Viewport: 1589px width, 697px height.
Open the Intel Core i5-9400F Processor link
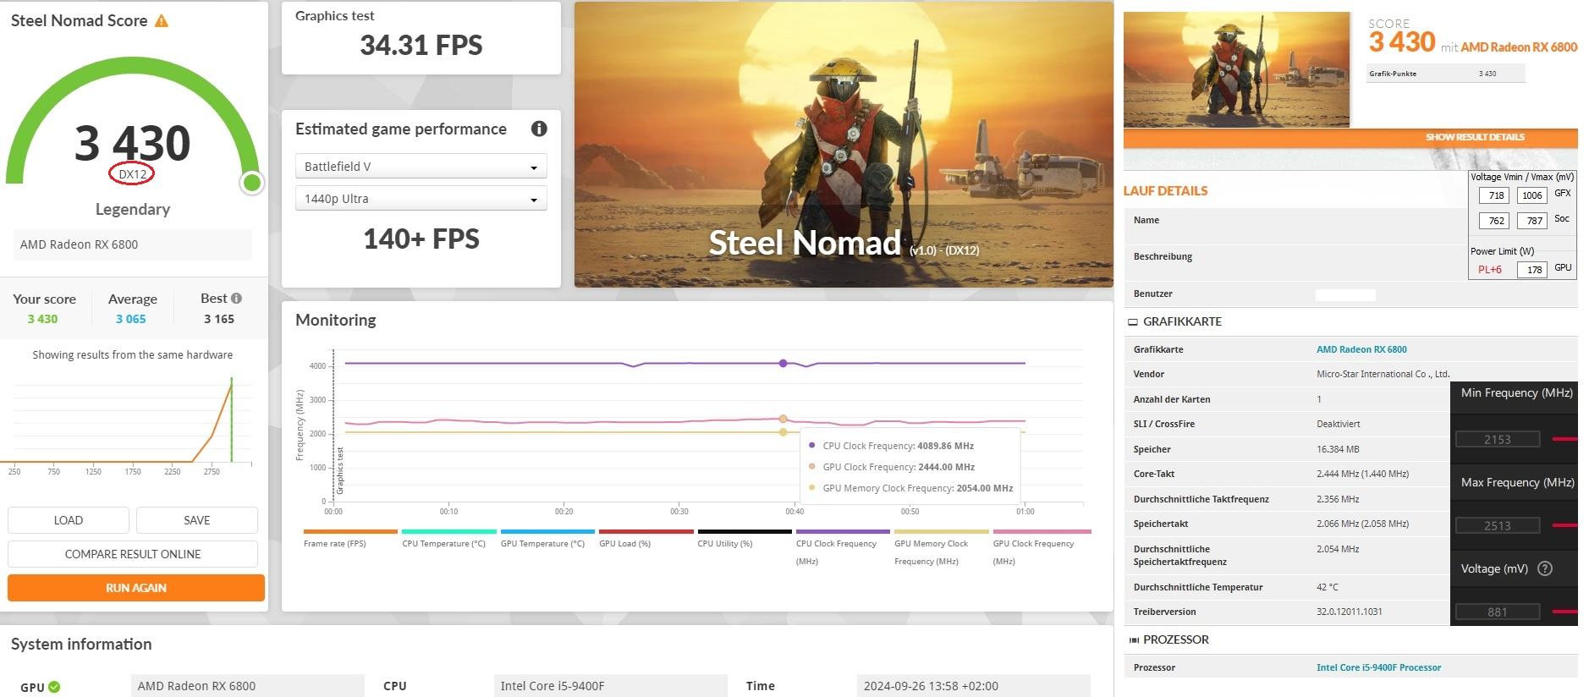click(x=1378, y=667)
